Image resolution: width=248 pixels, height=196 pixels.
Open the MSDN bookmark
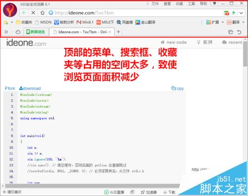coord(44,22)
